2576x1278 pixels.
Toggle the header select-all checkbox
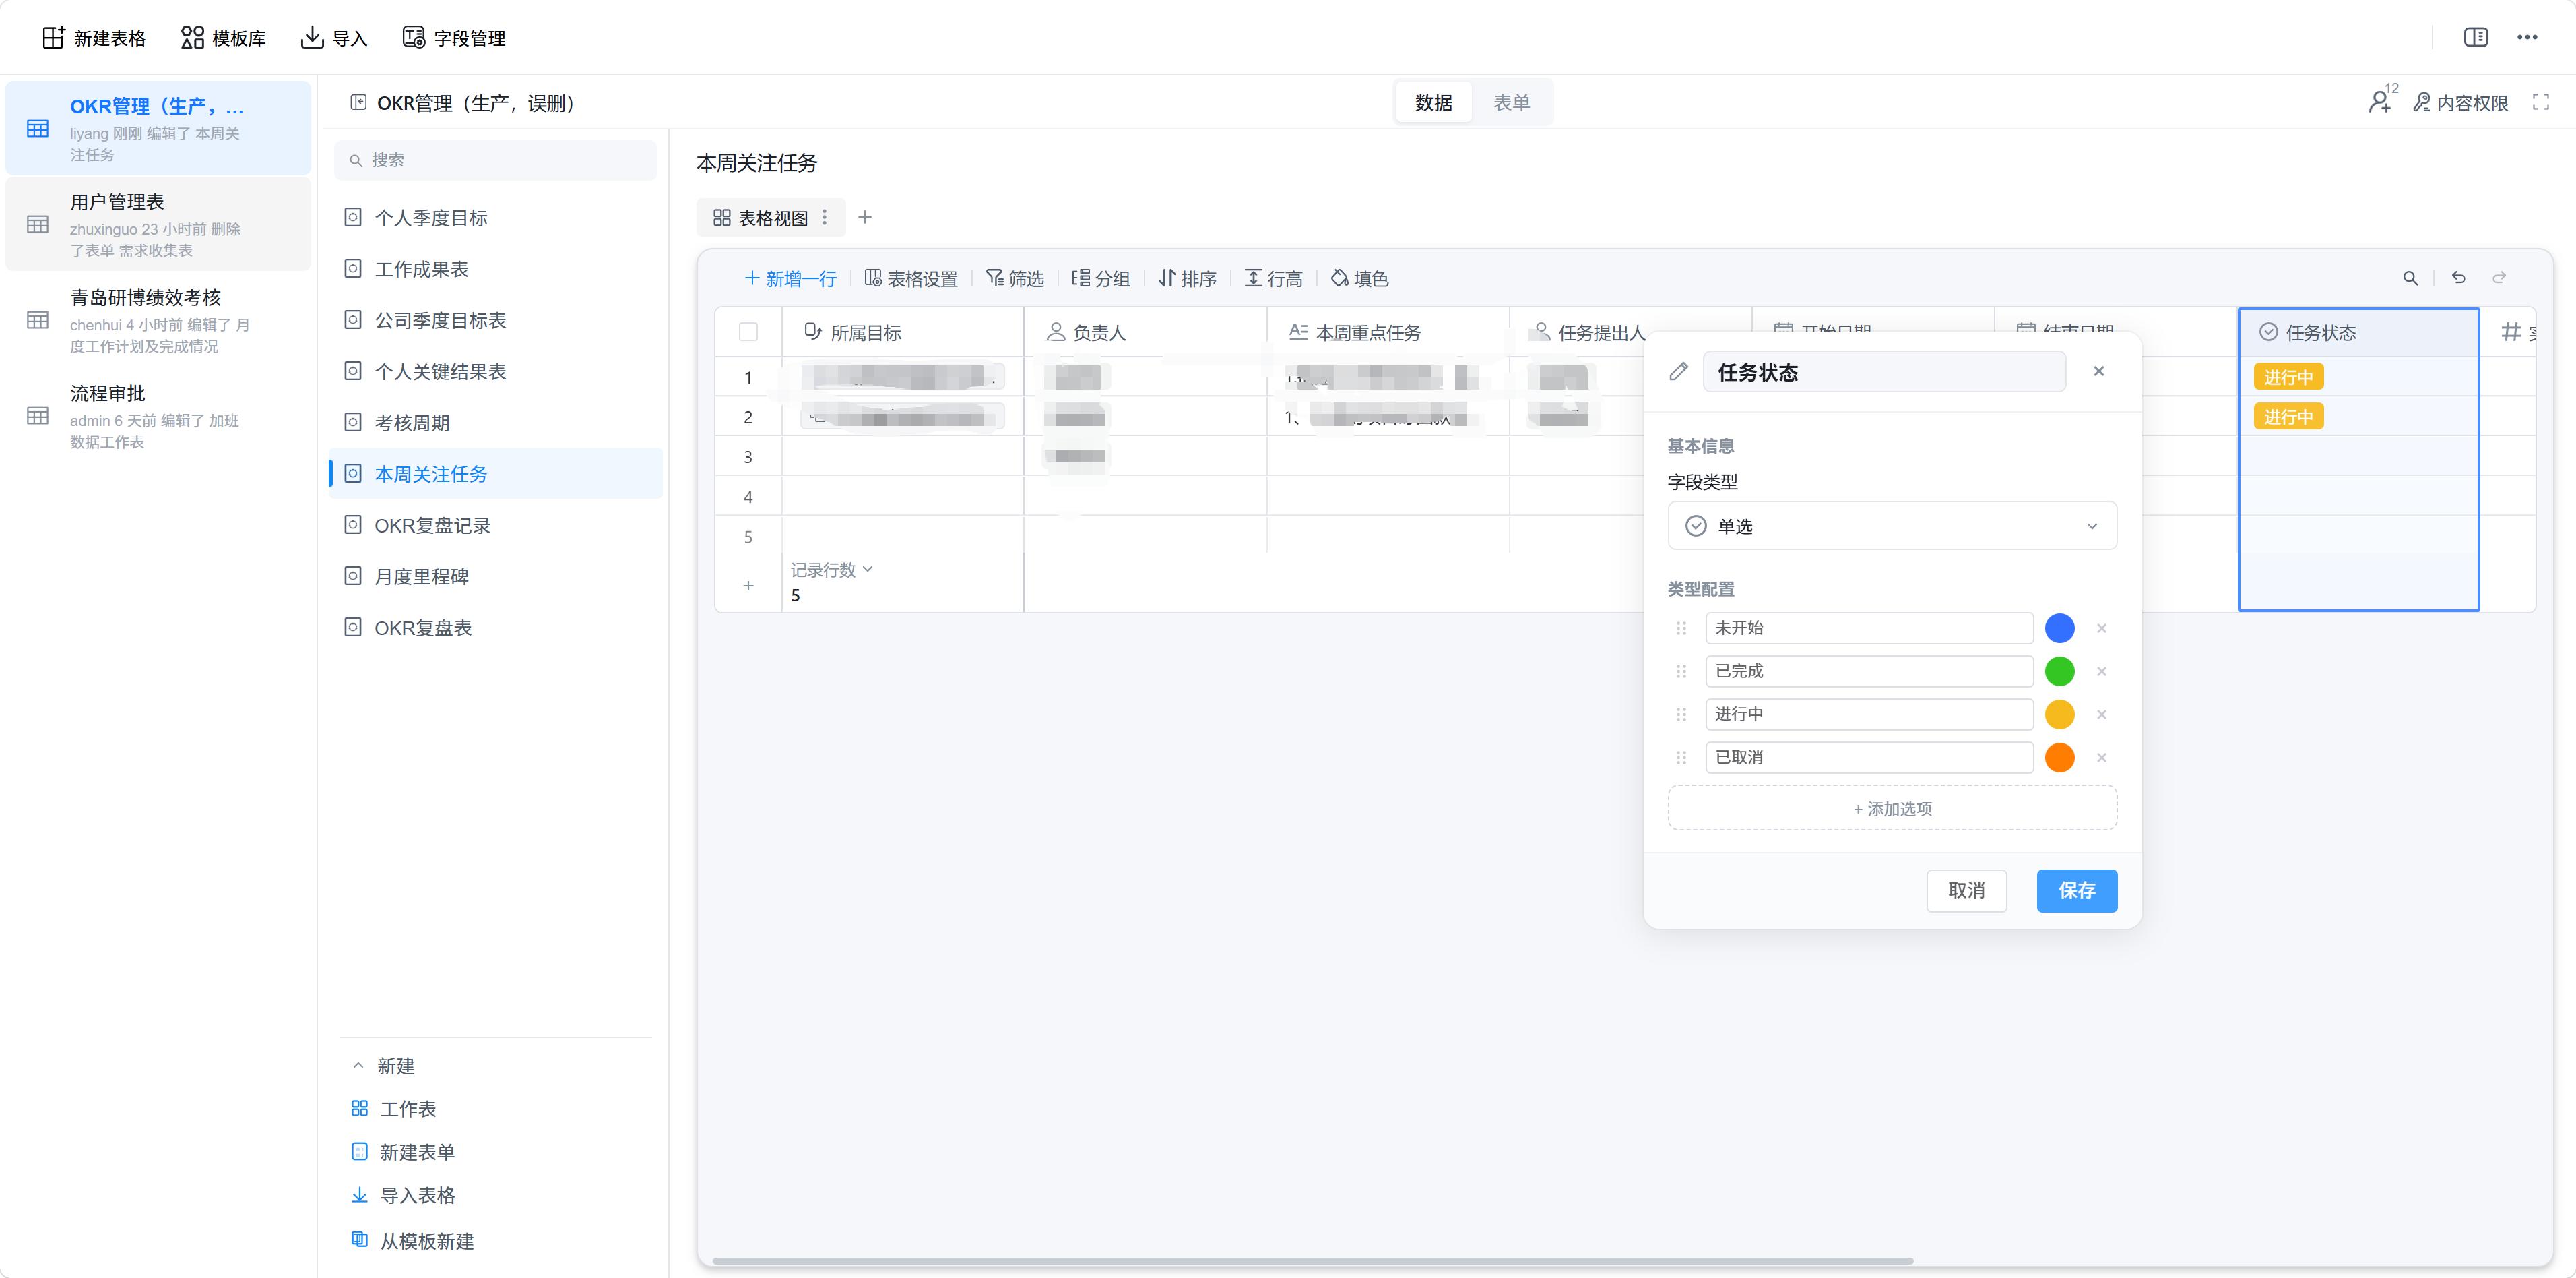748,332
